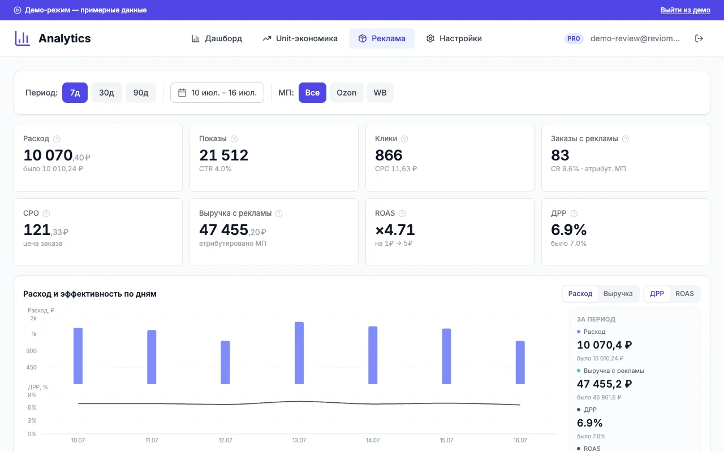Click help icon next to Показы
The height and width of the screenshot is (452, 724).
(234, 139)
